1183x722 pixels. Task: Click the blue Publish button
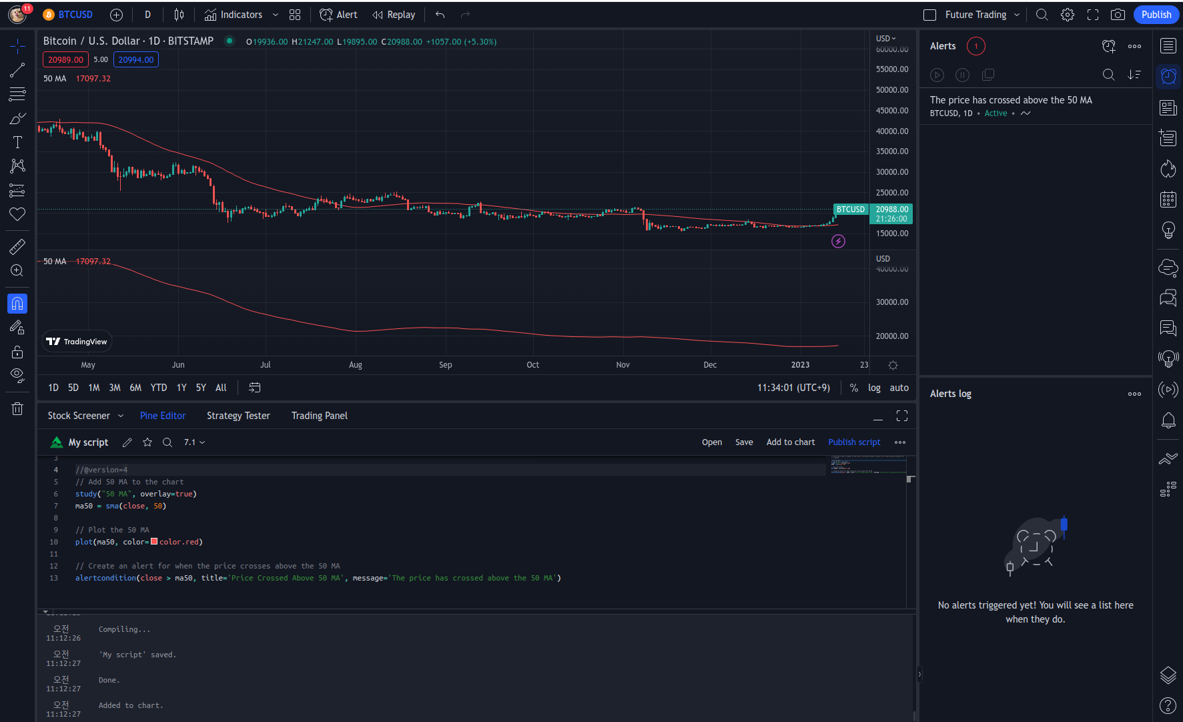click(1156, 15)
